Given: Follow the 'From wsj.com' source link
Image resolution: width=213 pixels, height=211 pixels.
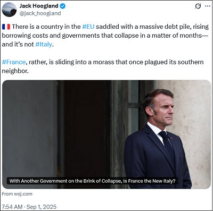Looking at the screenshot, I should tap(17, 194).
